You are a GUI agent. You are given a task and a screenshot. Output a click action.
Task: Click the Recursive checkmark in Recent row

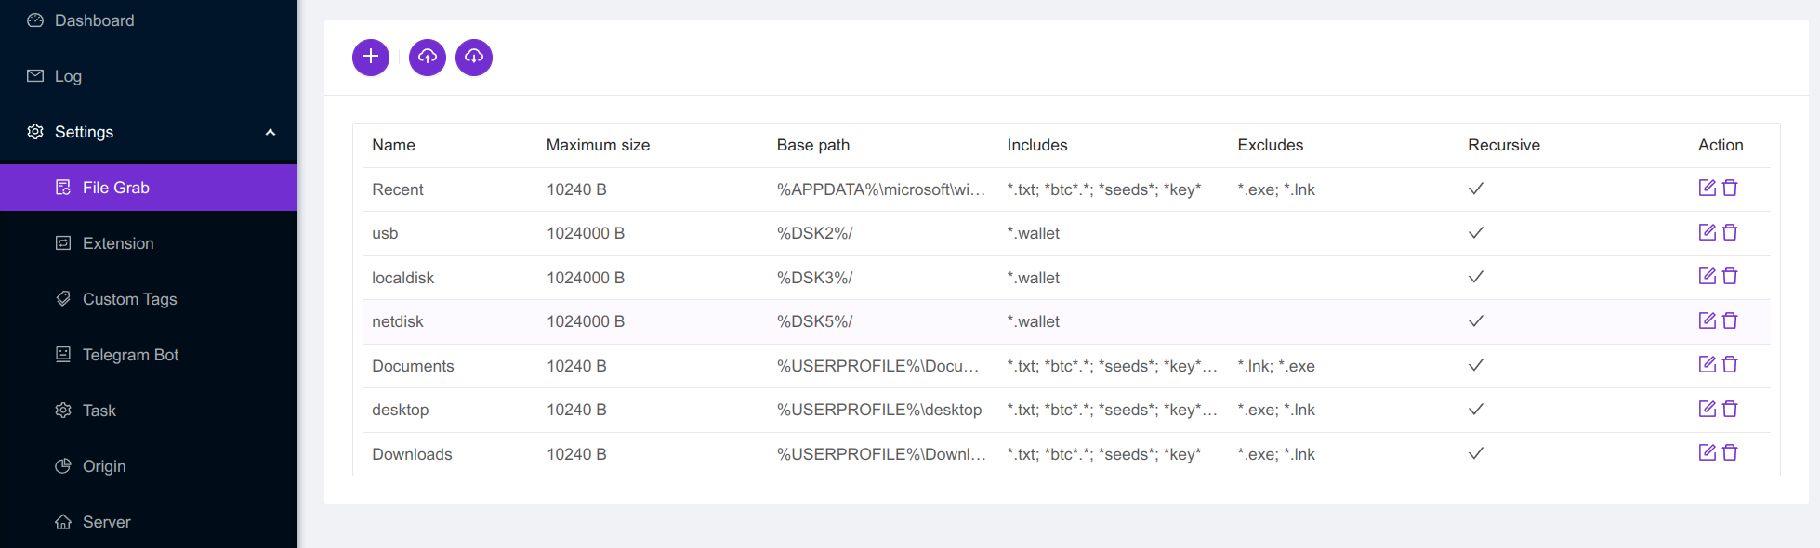(x=1475, y=189)
